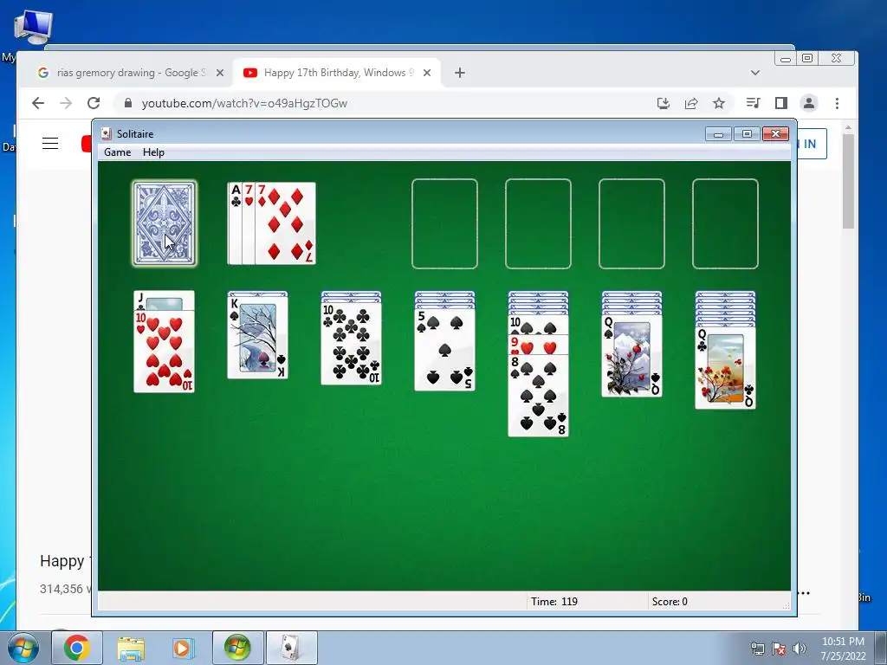Click the taskbar clock 10:51 PM
Image resolution: width=887 pixels, height=665 pixels.
point(843,649)
